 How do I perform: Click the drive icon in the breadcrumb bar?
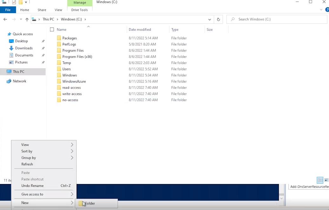click(34, 19)
